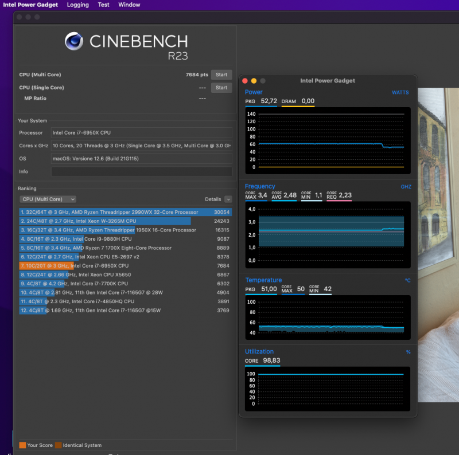Click the CORE MAX frequency value 3,4
Viewport: 459px width, 455px height.
[x=262, y=195]
